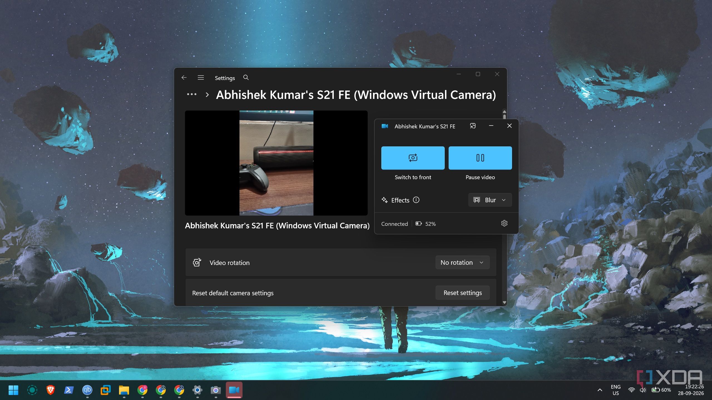Click the blue camera icon in popup title
This screenshot has height=400, width=712.
tap(385, 126)
